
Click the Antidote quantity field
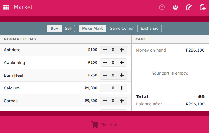(113, 50)
